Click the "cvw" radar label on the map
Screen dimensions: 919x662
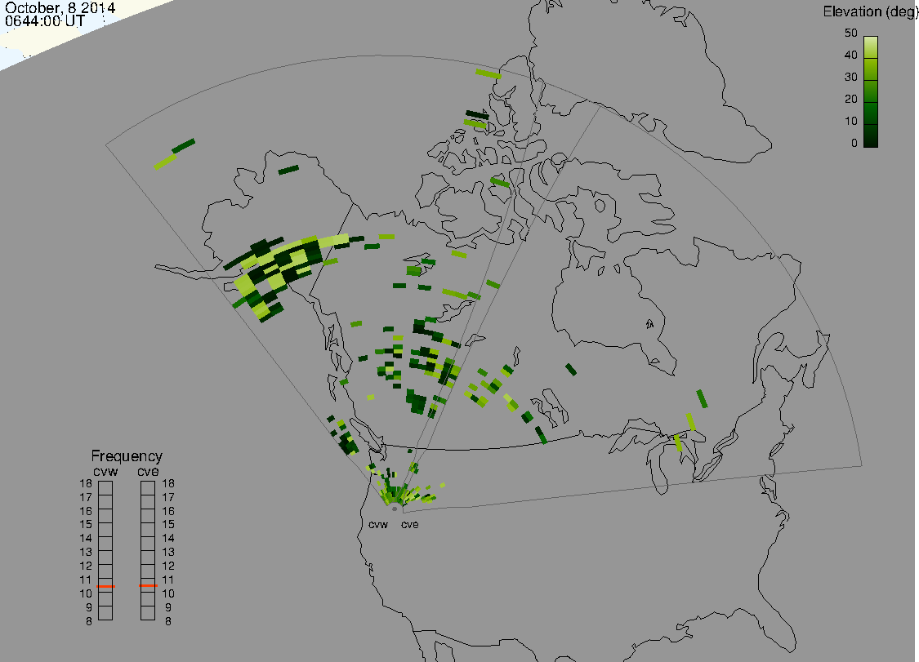tap(378, 525)
